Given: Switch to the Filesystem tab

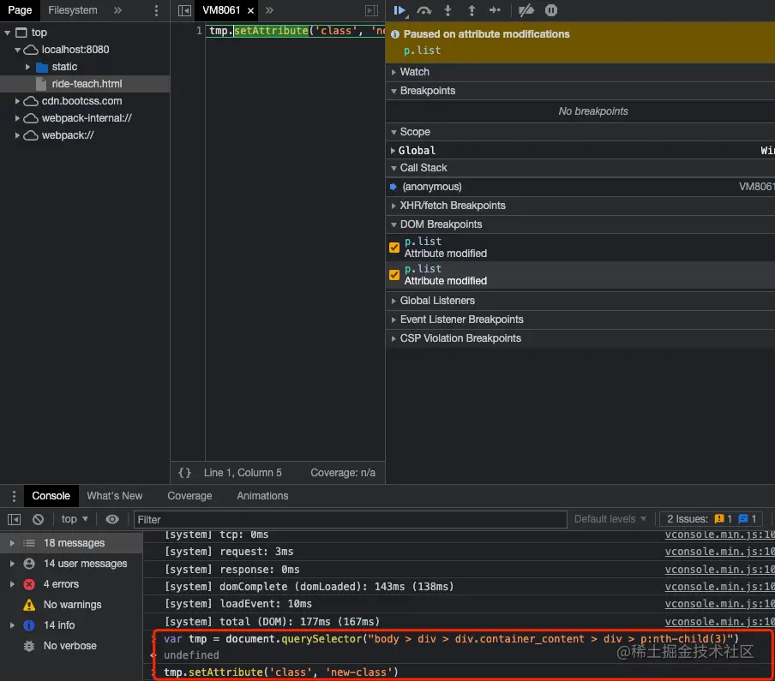Looking at the screenshot, I should [x=73, y=10].
